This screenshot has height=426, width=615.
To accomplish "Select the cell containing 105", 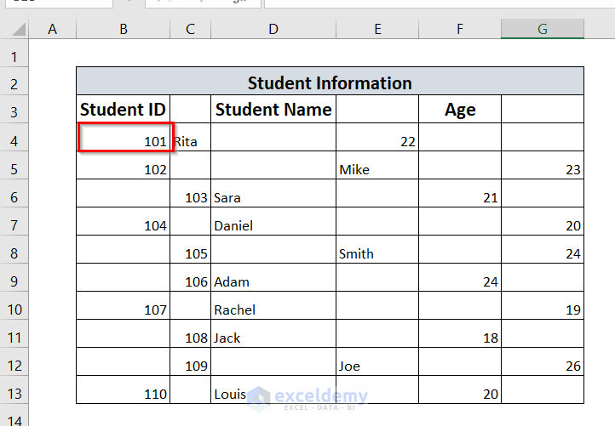I will pos(190,250).
